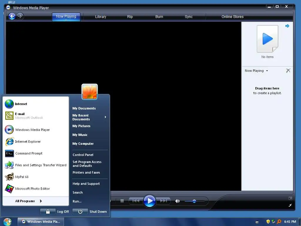
Task: Switch to the Burn tab
Action: point(159,17)
